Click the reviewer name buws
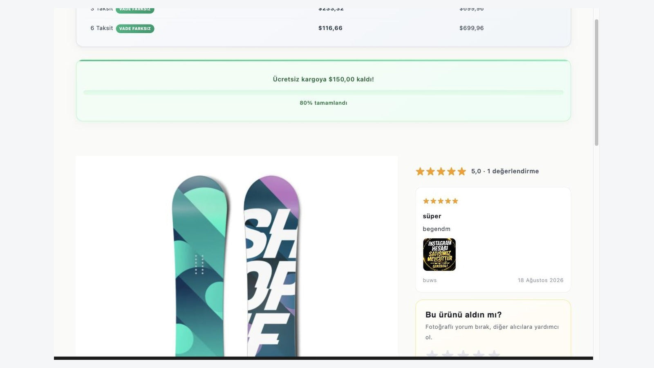The width and height of the screenshot is (654, 368). [x=430, y=280]
